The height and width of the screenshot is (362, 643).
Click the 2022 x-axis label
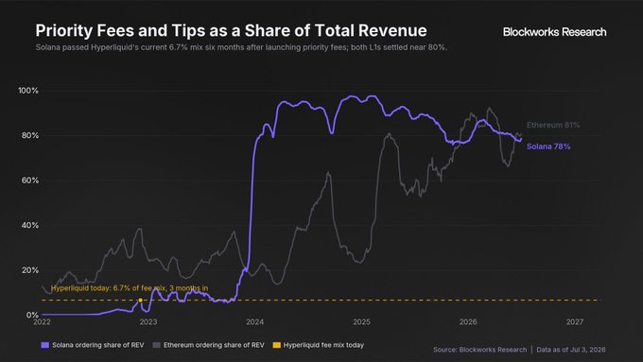pyautogui.click(x=42, y=322)
